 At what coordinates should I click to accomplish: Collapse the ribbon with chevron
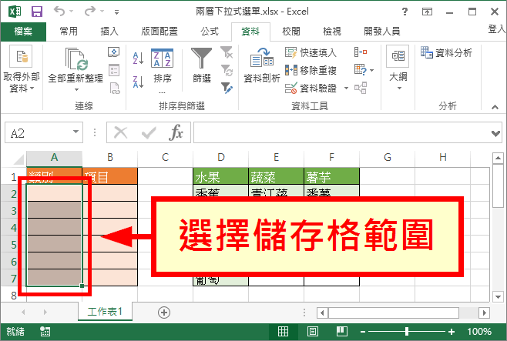pos(495,107)
